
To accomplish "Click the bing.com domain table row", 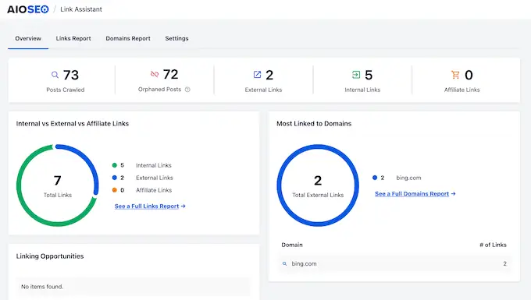I will coord(394,263).
